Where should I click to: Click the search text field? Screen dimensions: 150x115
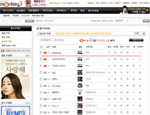(136, 21)
